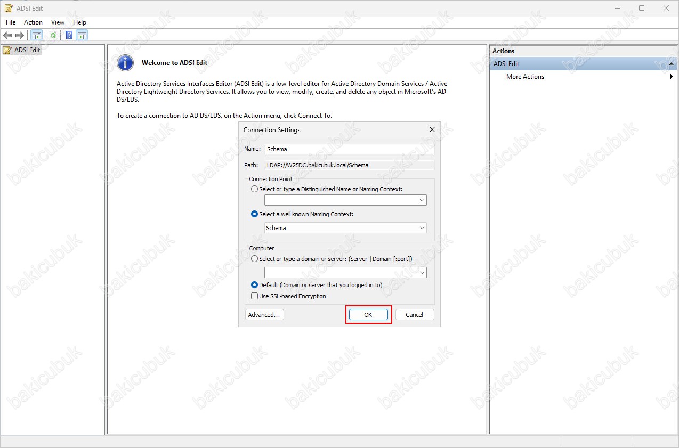This screenshot has height=448, width=679.
Task: Open Help with the blue question icon
Action: [x=69, y=36]
